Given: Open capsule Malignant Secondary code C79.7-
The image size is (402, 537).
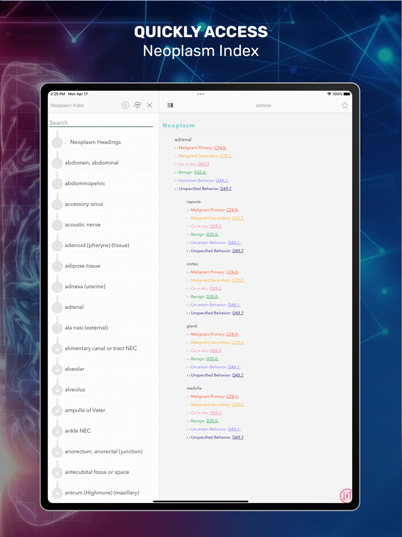Looking at the screenshot, I should click(x=238, y=218).
